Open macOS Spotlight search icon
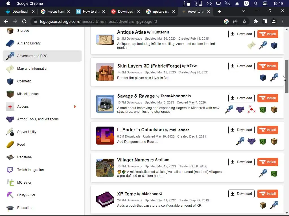The image size is (289, 216). [256, 3]
